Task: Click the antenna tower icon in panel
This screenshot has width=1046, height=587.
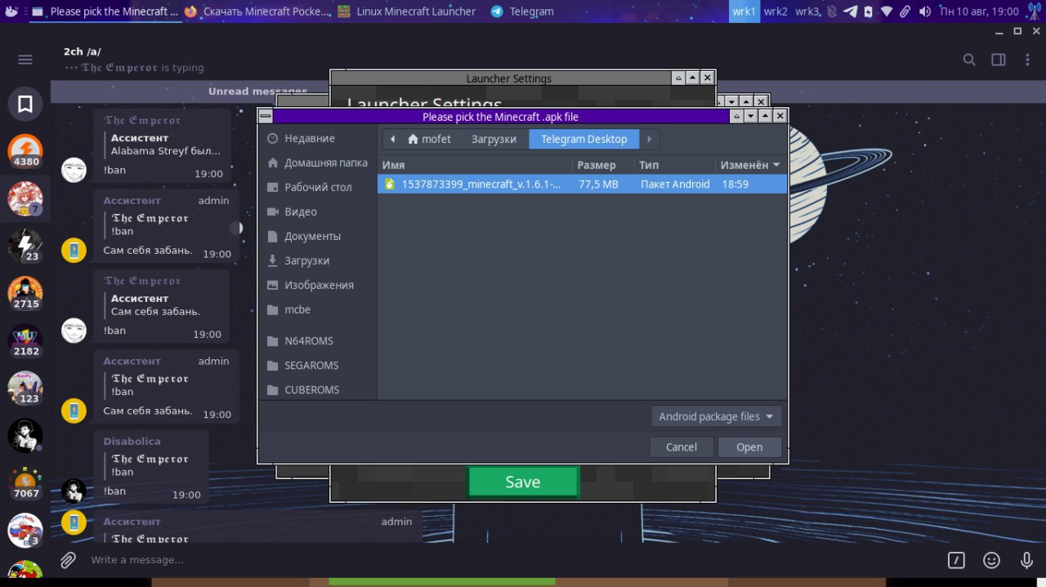Action: [1034, 11]
